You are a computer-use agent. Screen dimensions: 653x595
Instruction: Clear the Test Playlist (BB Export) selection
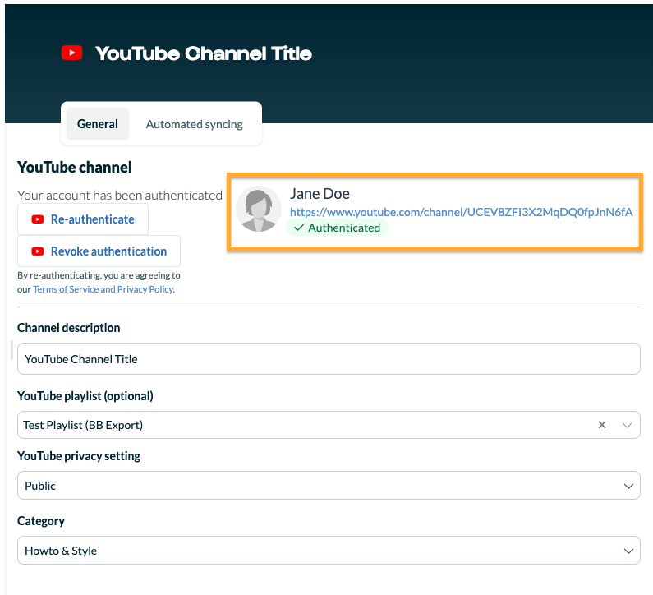pos(602,425)
